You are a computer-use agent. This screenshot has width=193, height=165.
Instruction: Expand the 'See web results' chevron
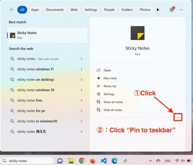81,59
